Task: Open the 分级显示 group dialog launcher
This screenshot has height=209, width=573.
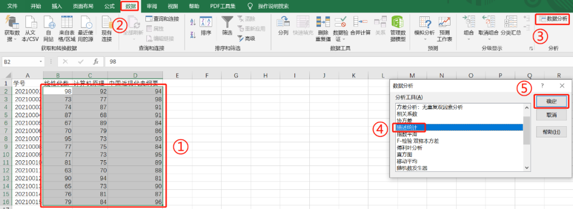Action: tap(531, 48)
